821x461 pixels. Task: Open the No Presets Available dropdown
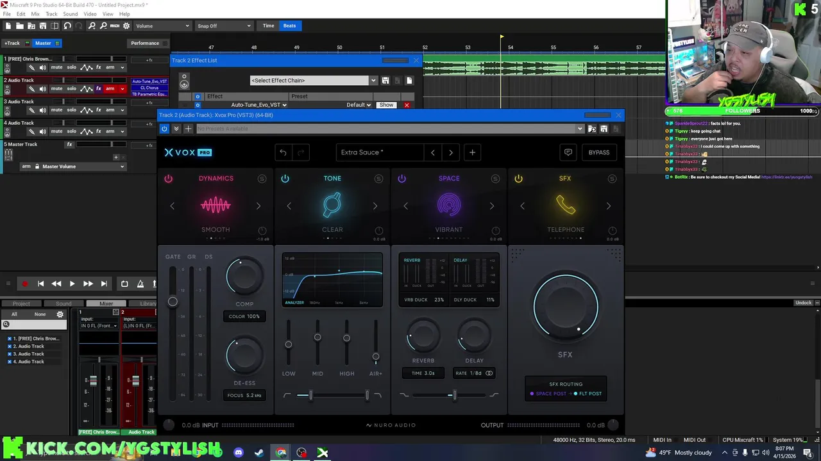pos(389,129)
